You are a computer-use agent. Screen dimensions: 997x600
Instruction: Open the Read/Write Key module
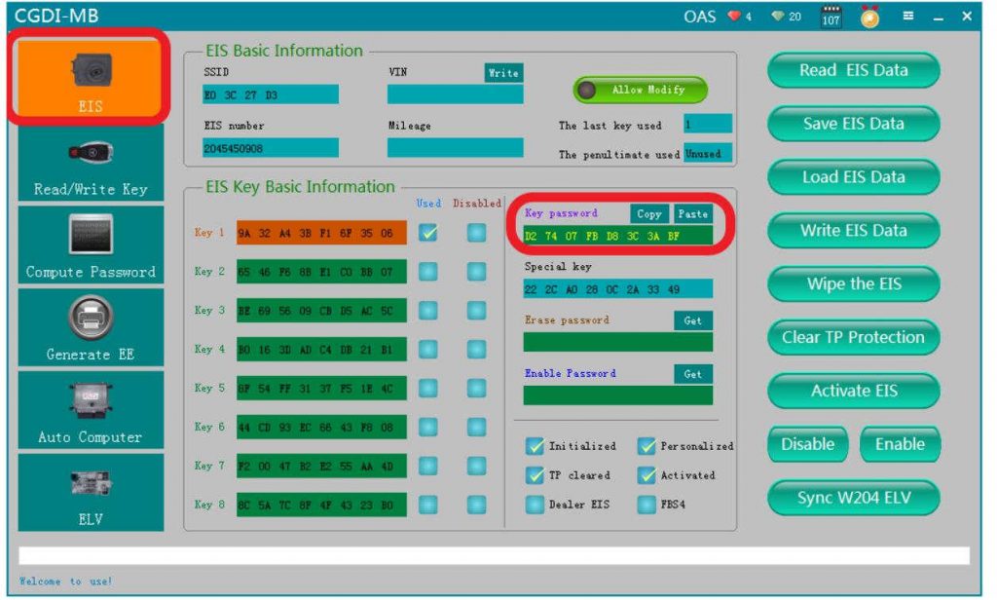(x=91, y=163)
